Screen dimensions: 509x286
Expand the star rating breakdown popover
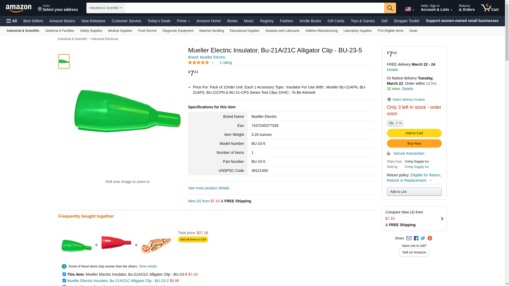213,63
